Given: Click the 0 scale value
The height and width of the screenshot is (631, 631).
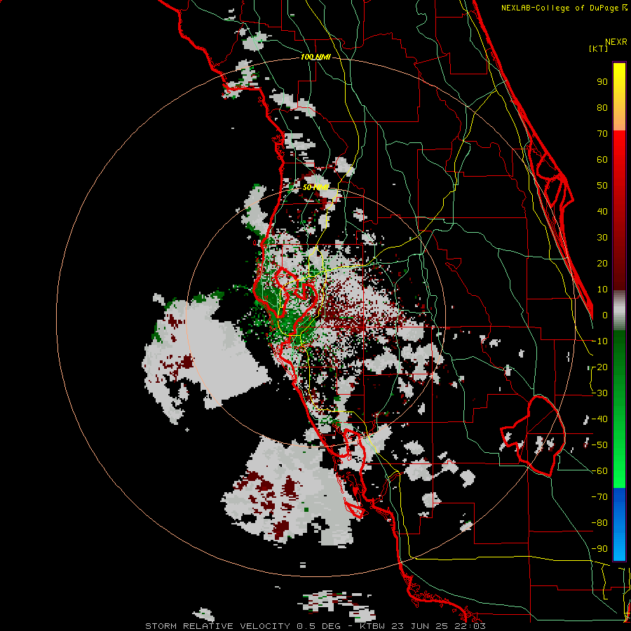Looking at the screenshot, I should click(605, 315).
